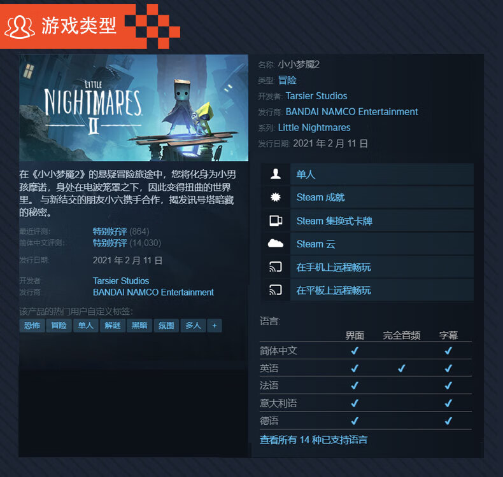
Task: Expand more tags with the plus button
Action: coord(215,326)
